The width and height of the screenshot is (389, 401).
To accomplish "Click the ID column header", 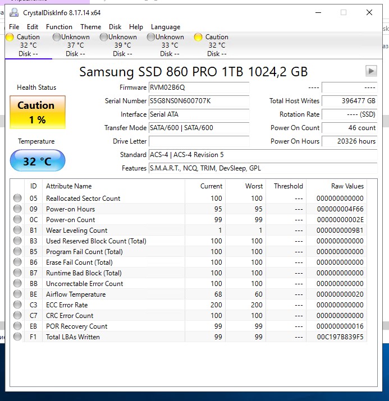I will pos(33,186).
